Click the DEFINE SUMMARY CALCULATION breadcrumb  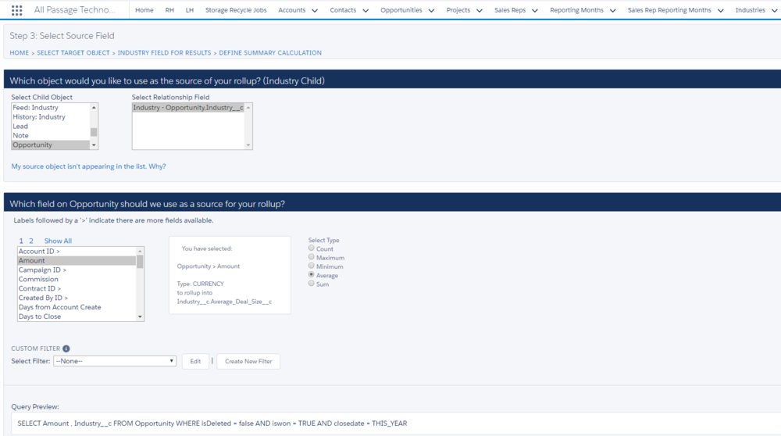pyautogui.click(x=270, y=53)
